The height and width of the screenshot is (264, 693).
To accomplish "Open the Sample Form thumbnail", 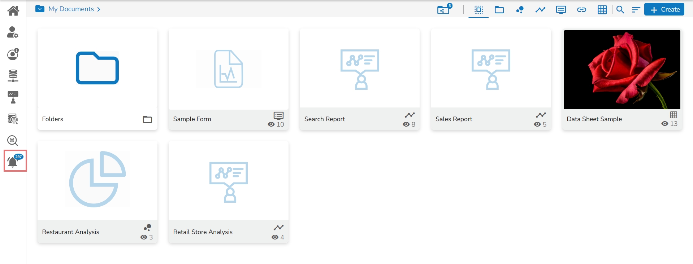I will coord(229,69).
